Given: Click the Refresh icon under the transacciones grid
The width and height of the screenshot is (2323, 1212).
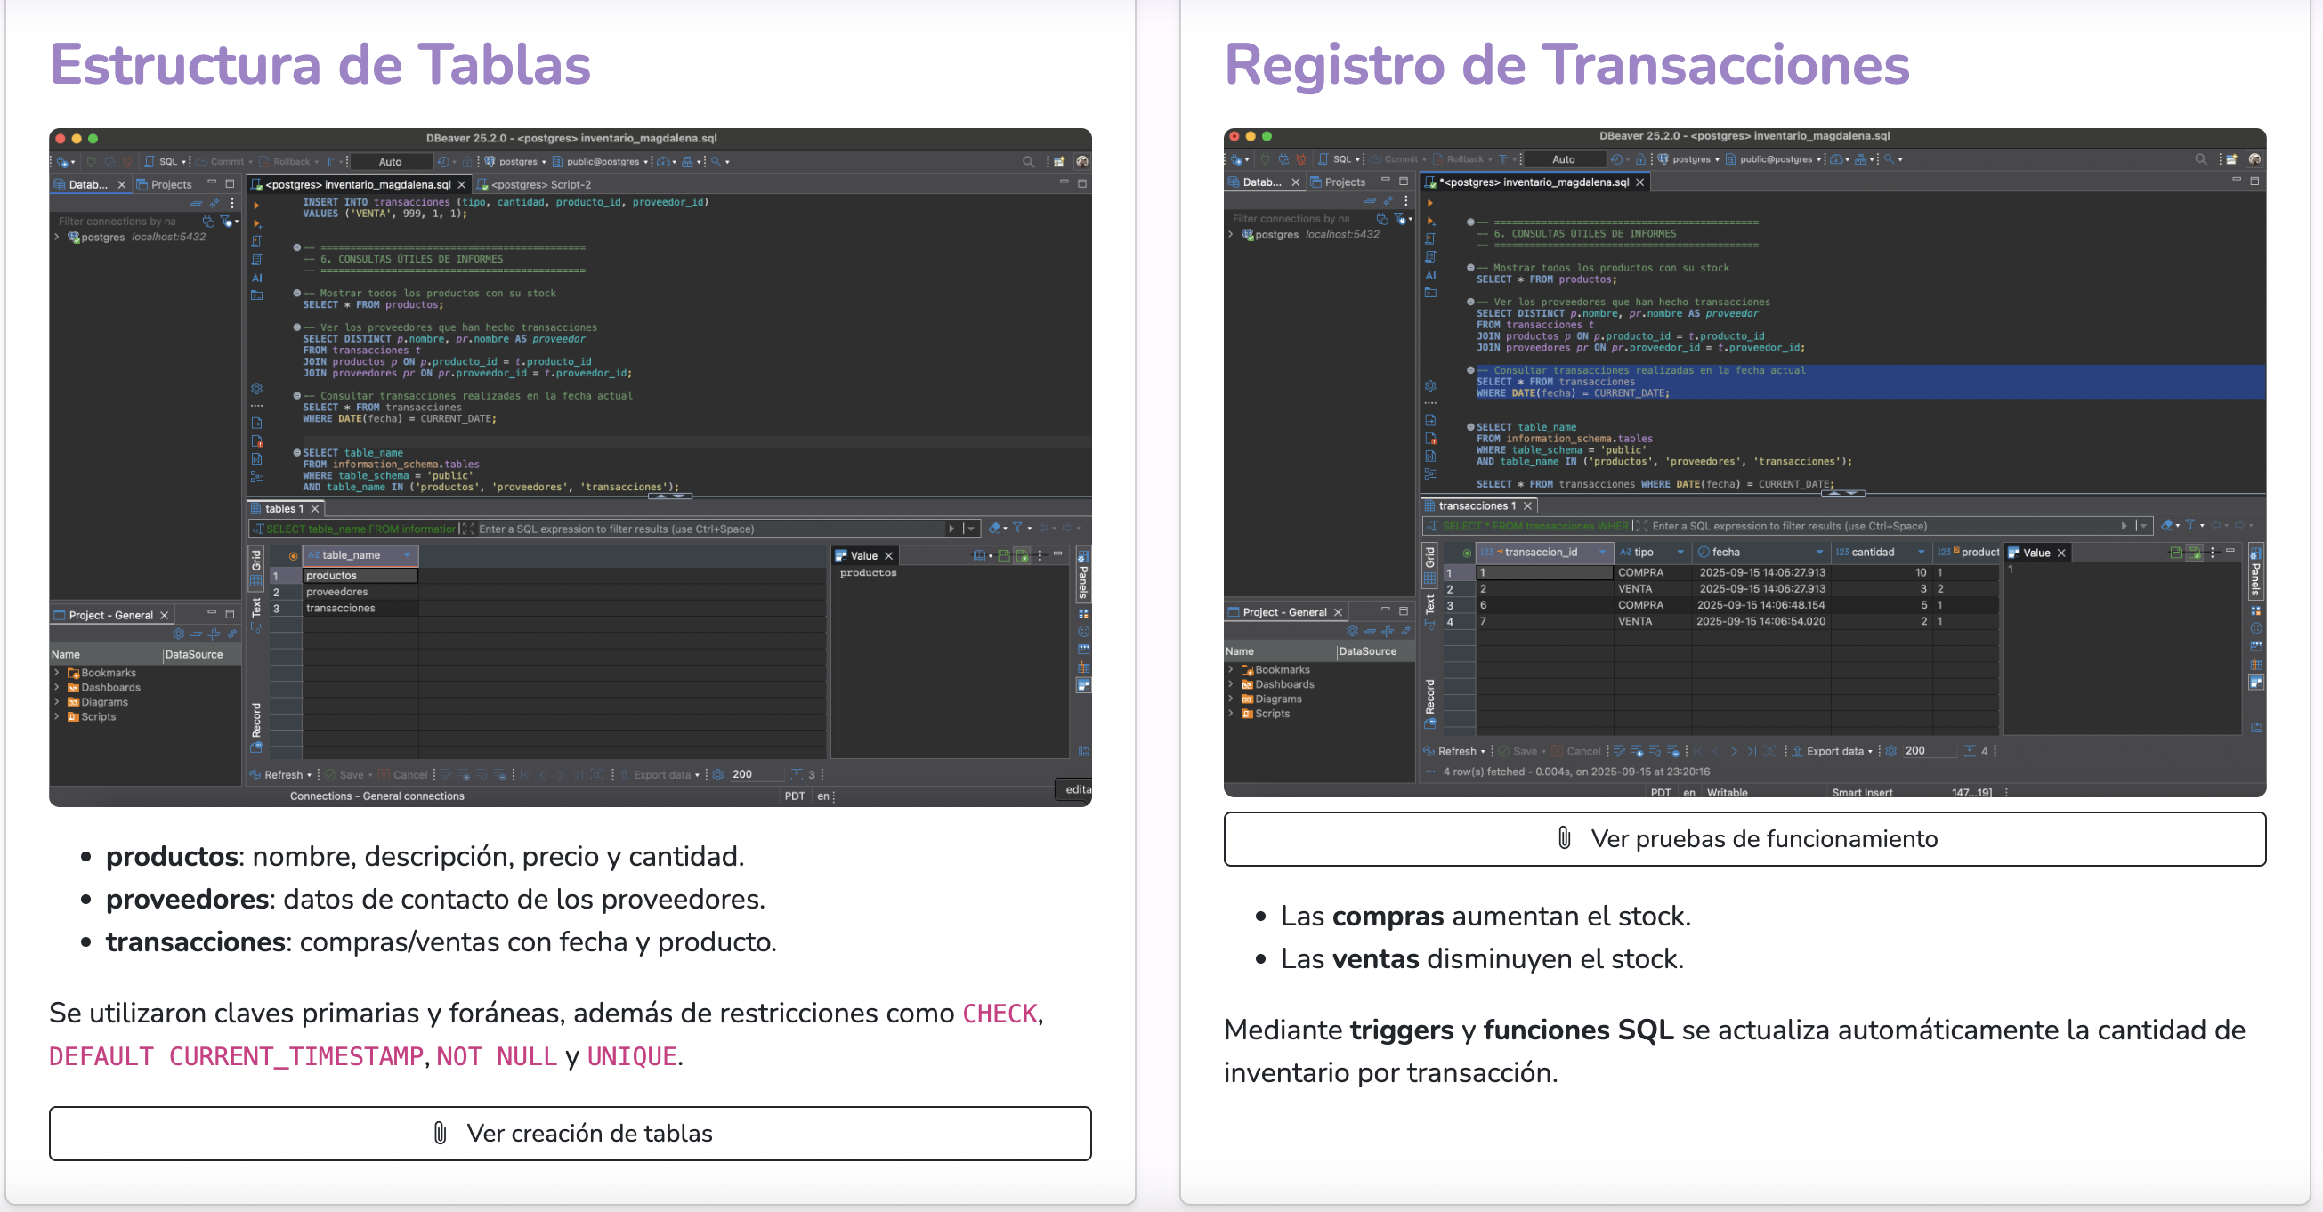Looking at the screenshot, I should pos(1429,750).
